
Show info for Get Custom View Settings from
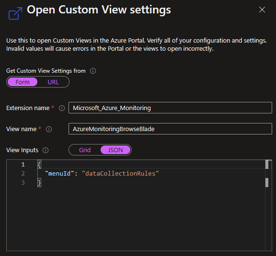click(x=93, y=71)
